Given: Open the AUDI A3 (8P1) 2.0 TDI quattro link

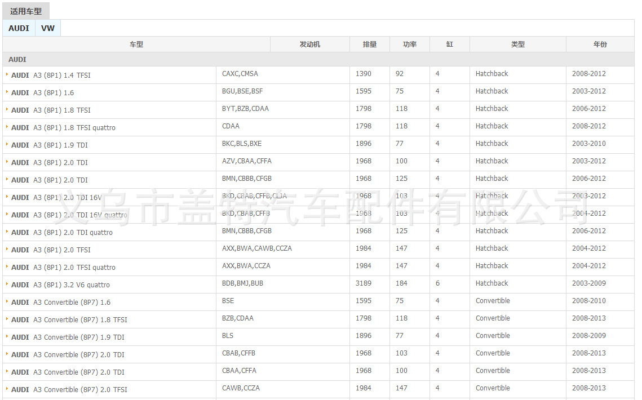Looking at the screenshot, I should (62, 233).
